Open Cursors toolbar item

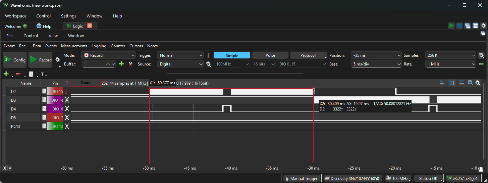(x=136, y=46)
